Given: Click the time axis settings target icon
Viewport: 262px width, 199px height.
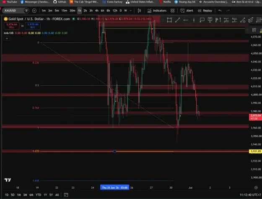Looking at the screenshot, I should (256, 188).
